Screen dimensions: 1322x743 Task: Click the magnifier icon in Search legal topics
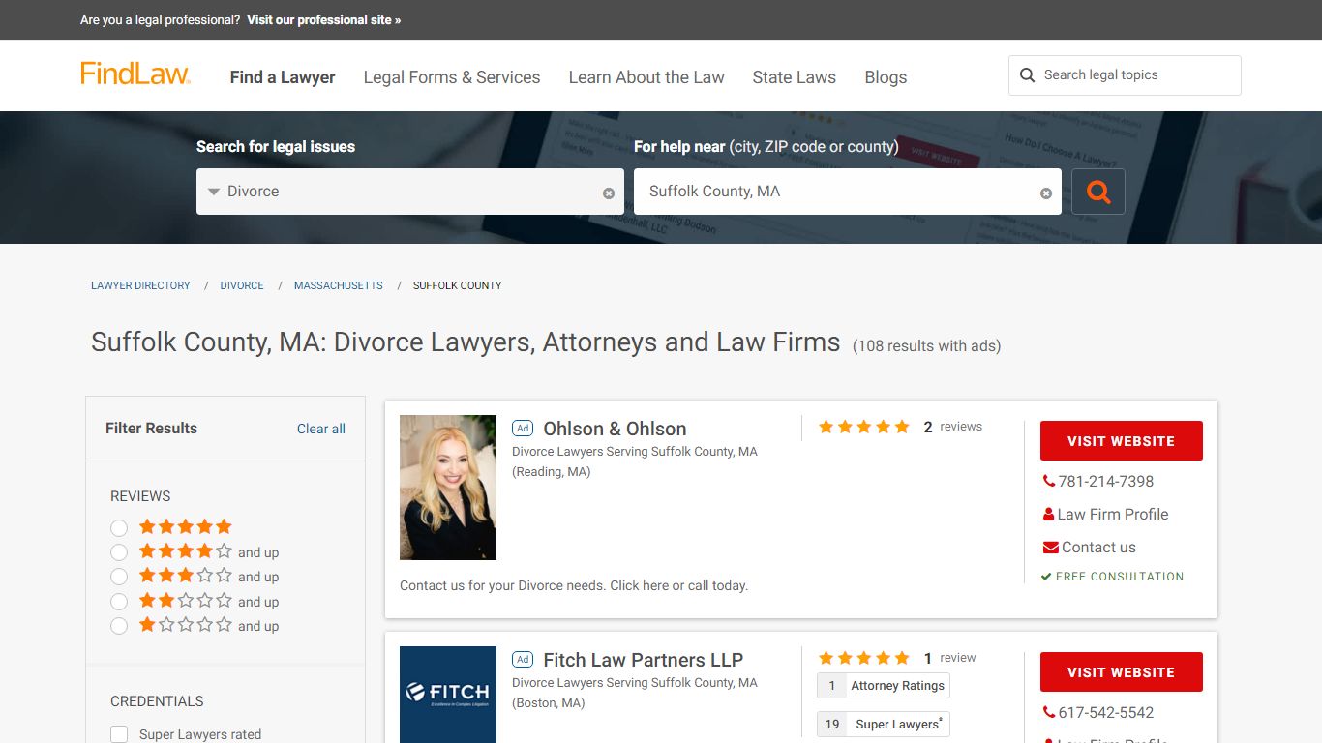pyautogui.click(x=1027, y=75)
